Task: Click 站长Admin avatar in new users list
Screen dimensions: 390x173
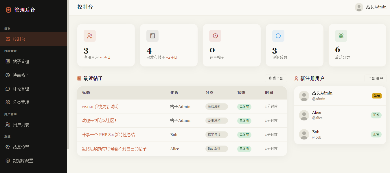Action: pos(304,96)
